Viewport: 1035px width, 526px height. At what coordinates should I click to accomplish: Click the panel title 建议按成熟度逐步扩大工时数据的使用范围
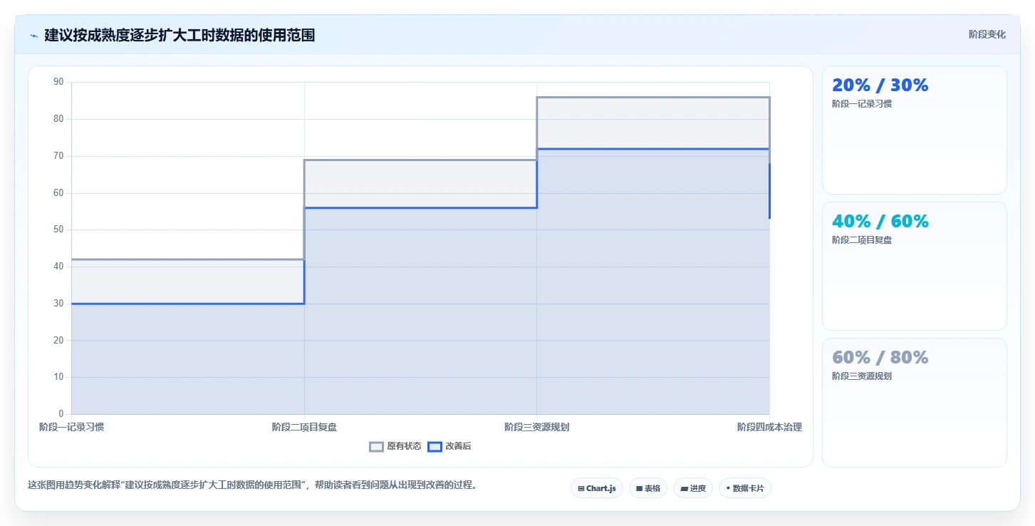[x=180, y=35]
